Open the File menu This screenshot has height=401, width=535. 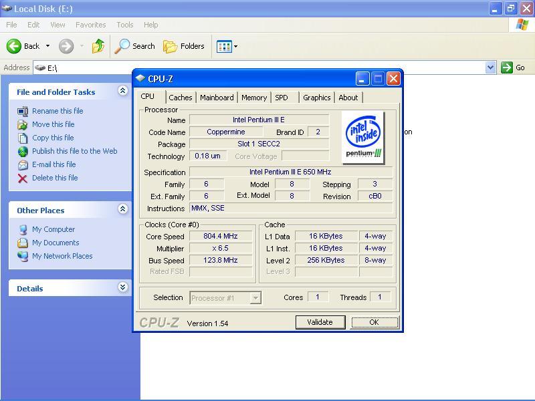[11, 25]
